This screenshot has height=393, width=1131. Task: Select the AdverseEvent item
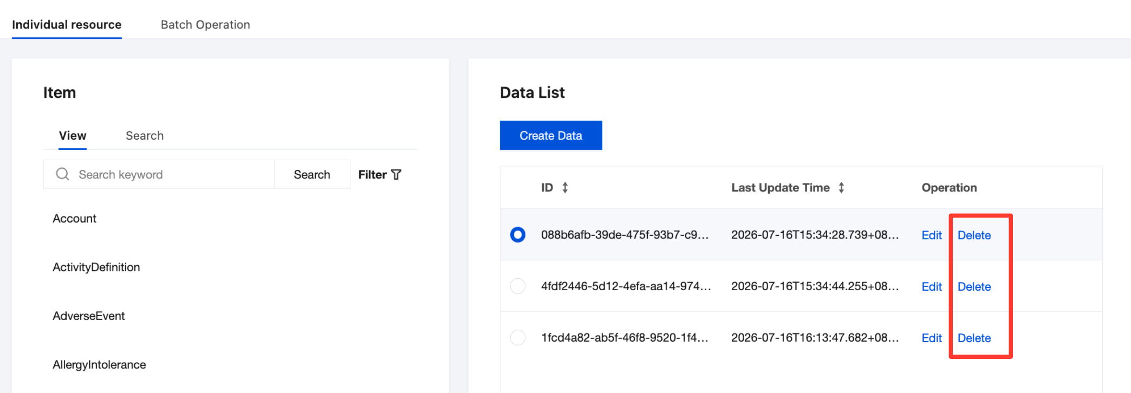pos(88,316)
